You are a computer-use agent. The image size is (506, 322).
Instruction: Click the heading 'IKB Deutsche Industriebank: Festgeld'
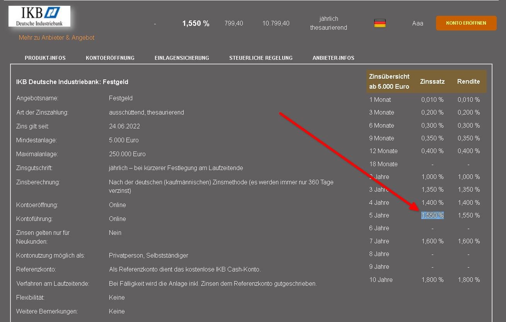tap(72, 82)
